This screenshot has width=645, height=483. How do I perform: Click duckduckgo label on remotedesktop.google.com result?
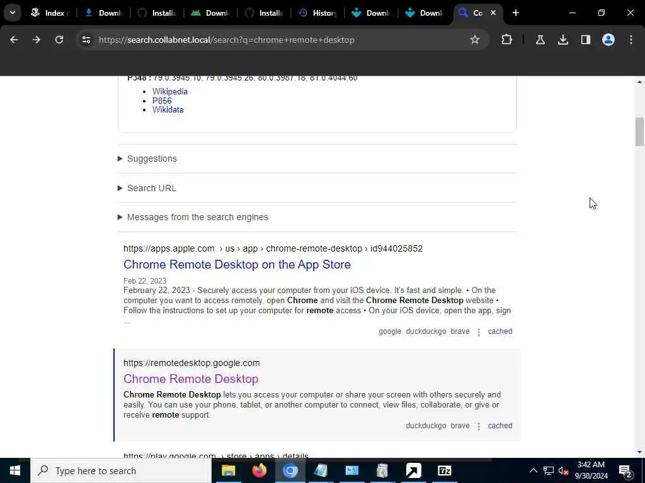pyautogui.click(x=426, y=426)
